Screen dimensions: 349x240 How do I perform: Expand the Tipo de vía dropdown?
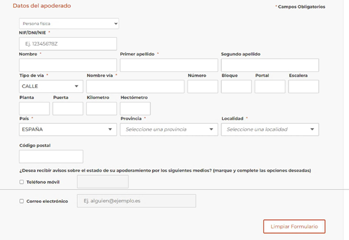point(51,86)
